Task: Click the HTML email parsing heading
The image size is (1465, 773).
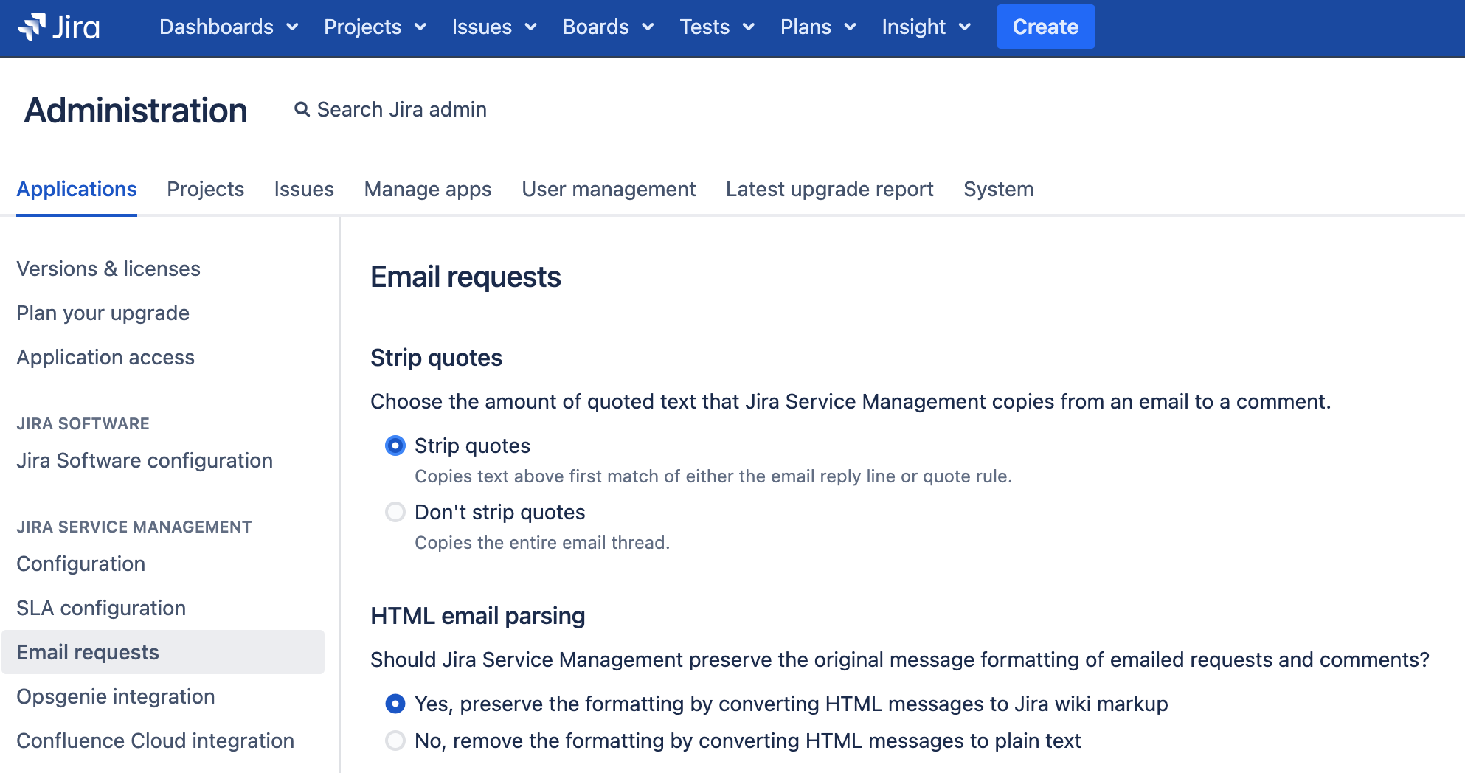Action: (477, 616)
